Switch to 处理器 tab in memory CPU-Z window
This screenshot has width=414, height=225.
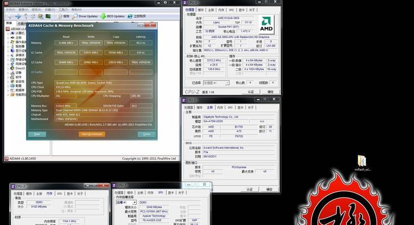tap(18, 193)
